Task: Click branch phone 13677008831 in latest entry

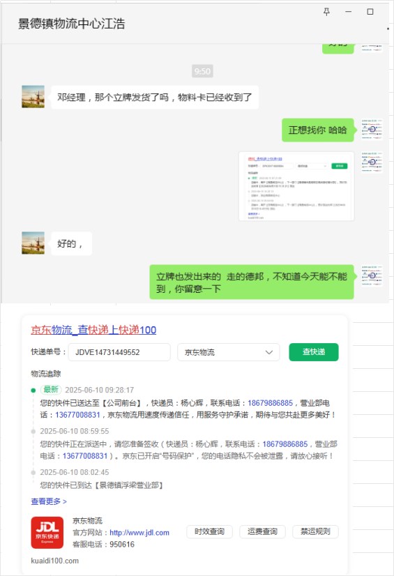Action: [77, 415]
